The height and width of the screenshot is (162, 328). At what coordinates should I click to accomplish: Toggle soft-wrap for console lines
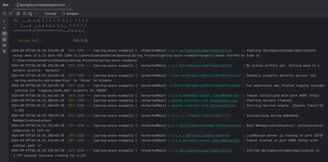click(x=4, y=34)
